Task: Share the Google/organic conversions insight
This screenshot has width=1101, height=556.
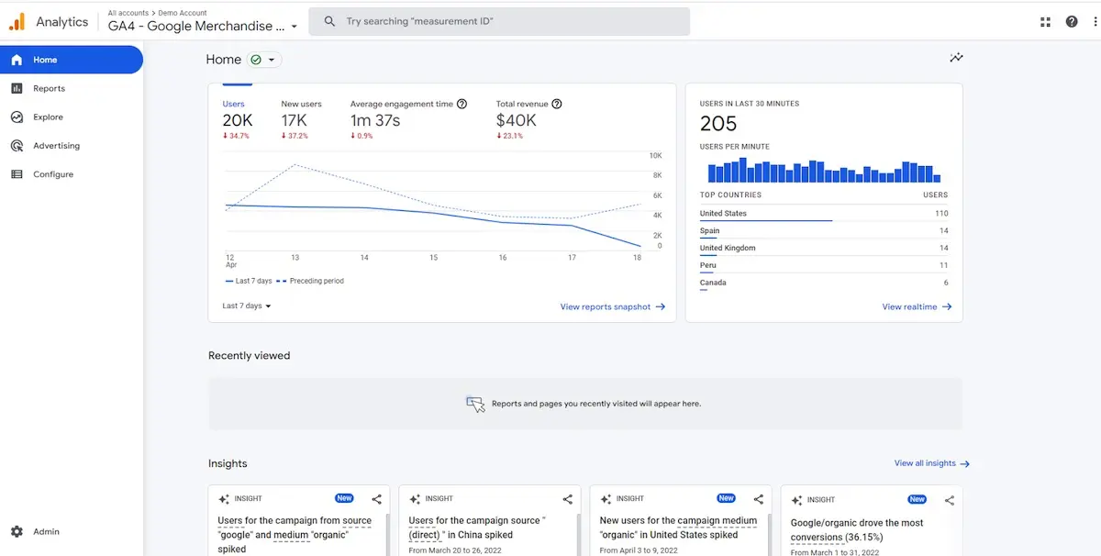Action: (x=949, y=500)
